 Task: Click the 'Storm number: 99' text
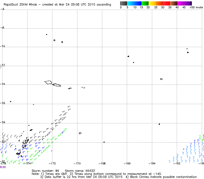(45, 171)
